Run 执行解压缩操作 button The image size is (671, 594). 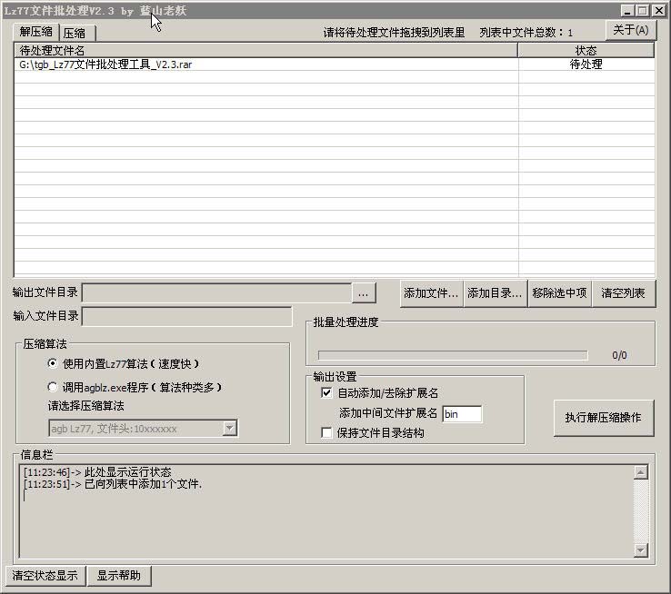pyautogui.click(x=603, y=418)
